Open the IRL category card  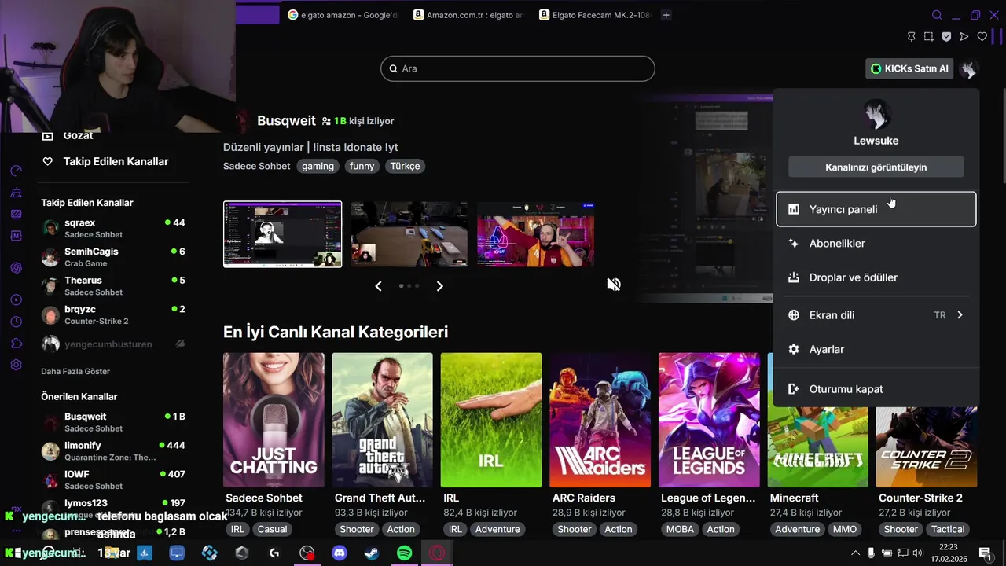pos(491,420)
